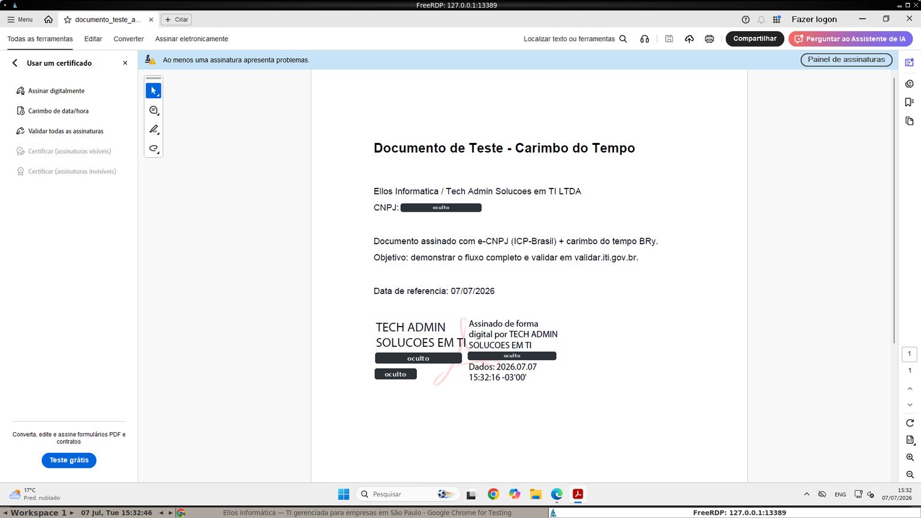Close the documento_teste tab
921x518 pixels.
pyautogui.click(x=151, y=20)
